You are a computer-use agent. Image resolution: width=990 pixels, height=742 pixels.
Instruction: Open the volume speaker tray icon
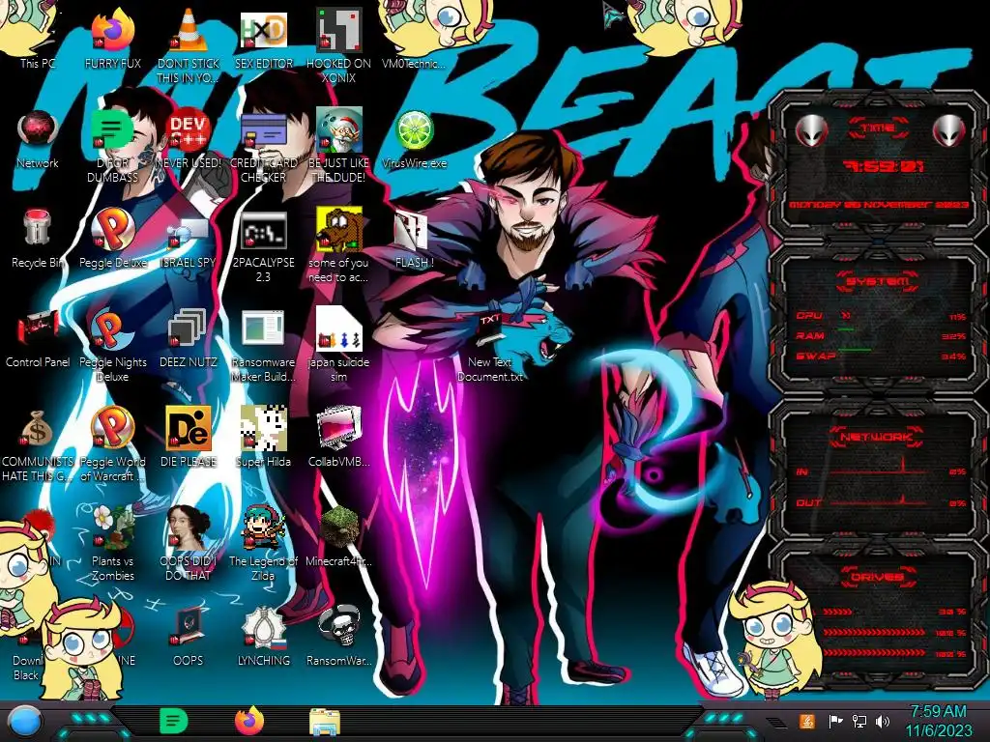tap(883, 721)
